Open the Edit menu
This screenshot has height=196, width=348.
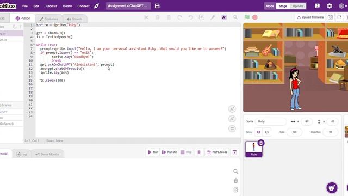(36, 6)
